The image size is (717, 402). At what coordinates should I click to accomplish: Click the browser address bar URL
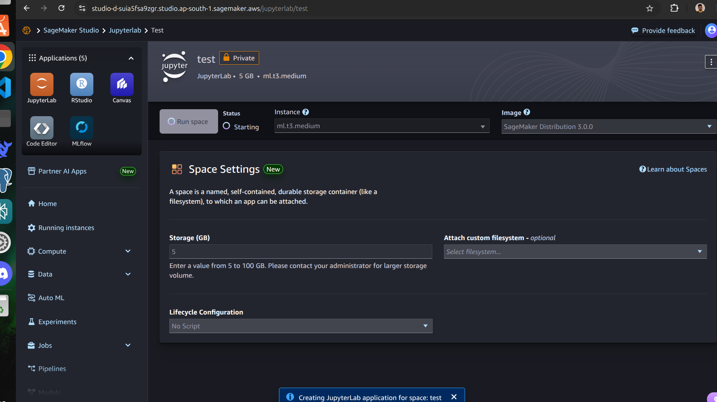199,8
